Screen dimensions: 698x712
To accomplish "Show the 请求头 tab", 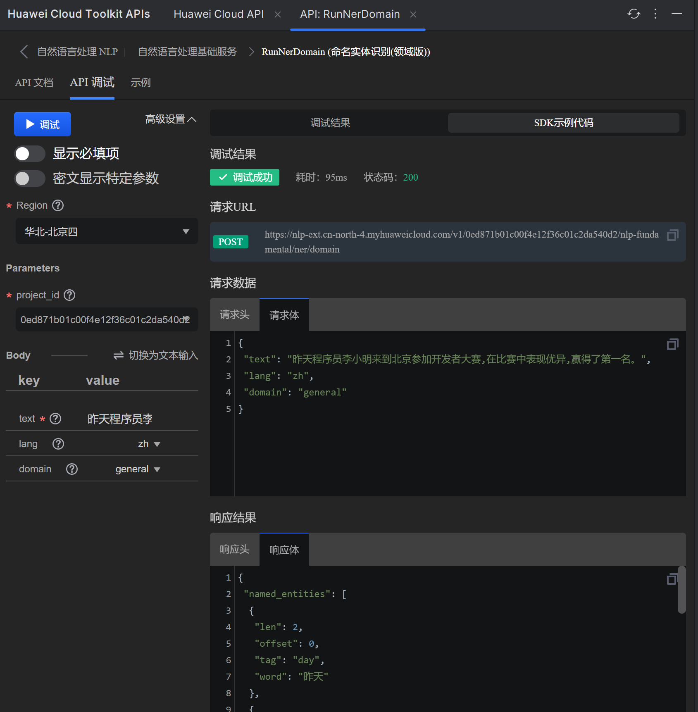I will (x=235, y=315).
